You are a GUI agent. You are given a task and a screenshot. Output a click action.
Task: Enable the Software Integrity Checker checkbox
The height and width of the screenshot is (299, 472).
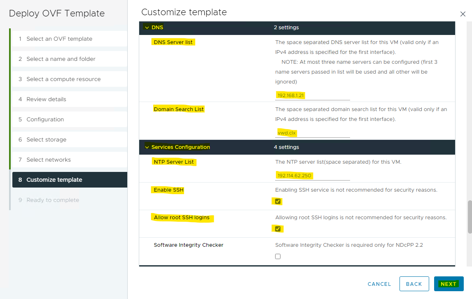tap(278, 257)
